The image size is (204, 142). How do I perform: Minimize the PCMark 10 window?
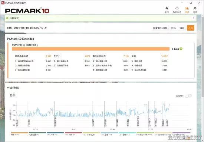pos(182,3)
